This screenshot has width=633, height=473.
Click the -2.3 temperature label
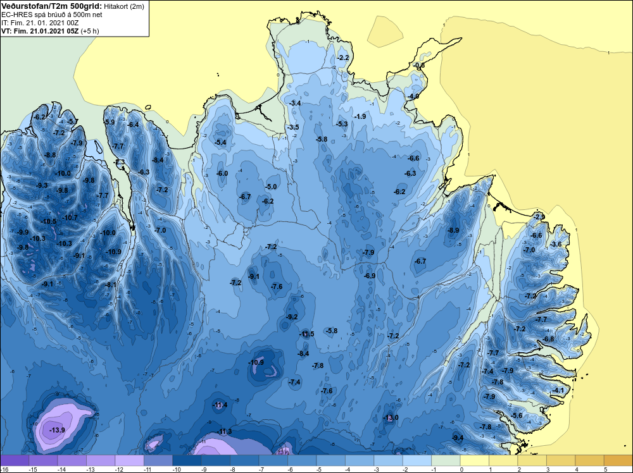pyautogui.click(x=120, y=162)
